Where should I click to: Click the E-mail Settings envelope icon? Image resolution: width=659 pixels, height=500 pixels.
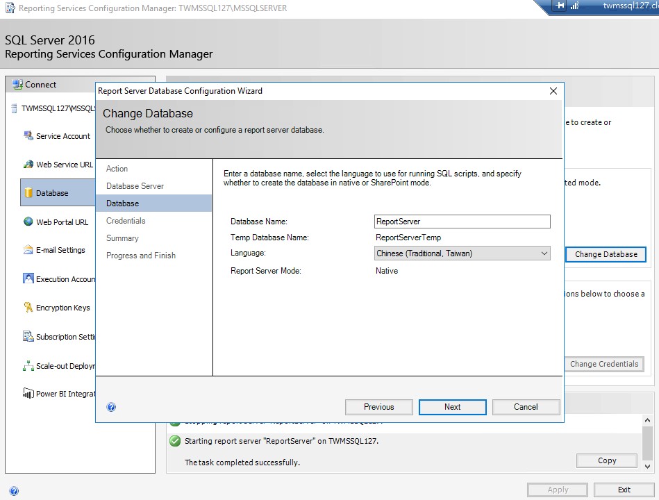point(28,250)
